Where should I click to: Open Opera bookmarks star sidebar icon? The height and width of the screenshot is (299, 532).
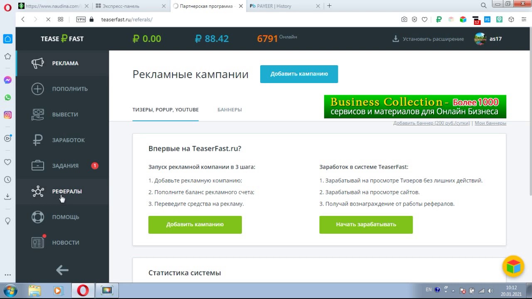click(x=7, y=56)
